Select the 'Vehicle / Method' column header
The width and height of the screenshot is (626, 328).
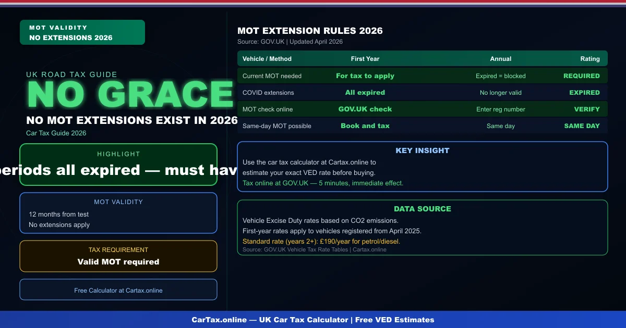(x=267, y=58)
